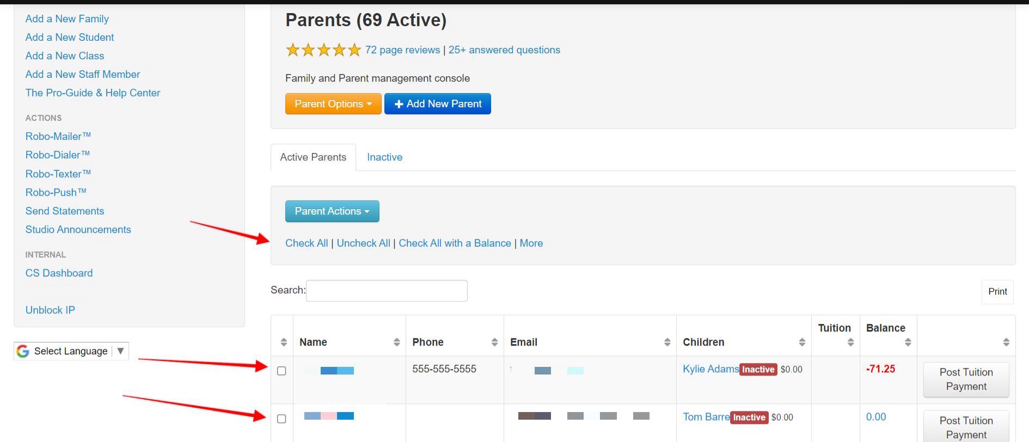
Task: Open the CS Dashboard link
Action: (x=59, y=273)
